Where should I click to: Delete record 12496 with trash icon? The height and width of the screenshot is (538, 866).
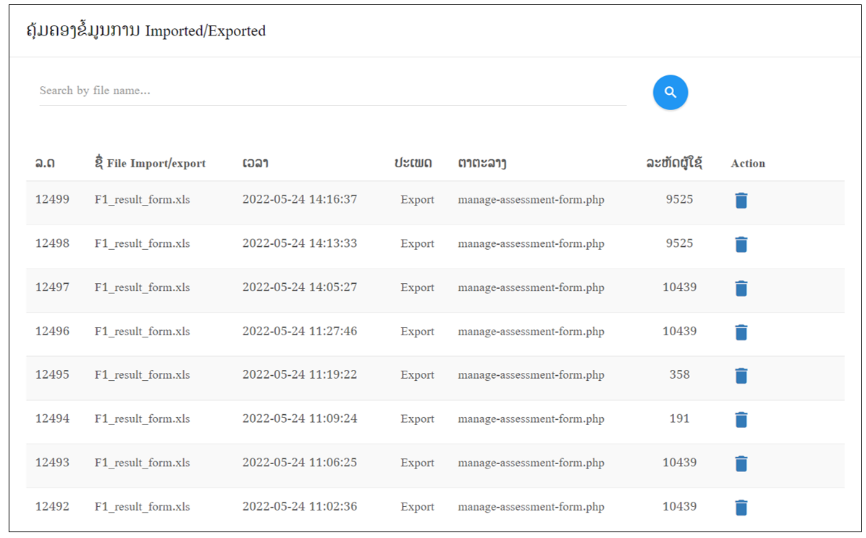[741, 332]
